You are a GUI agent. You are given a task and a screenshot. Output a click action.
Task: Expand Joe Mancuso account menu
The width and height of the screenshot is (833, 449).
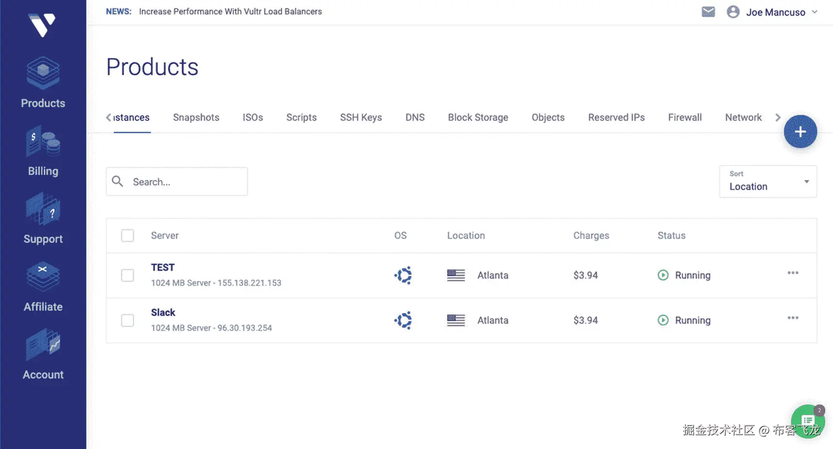[x=775, y=12]
